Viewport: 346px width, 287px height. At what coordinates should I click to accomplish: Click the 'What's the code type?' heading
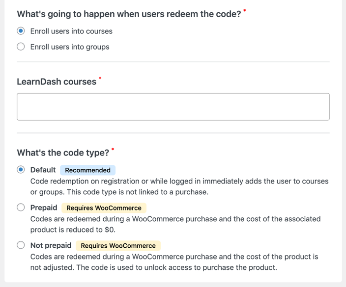[63, 153]
